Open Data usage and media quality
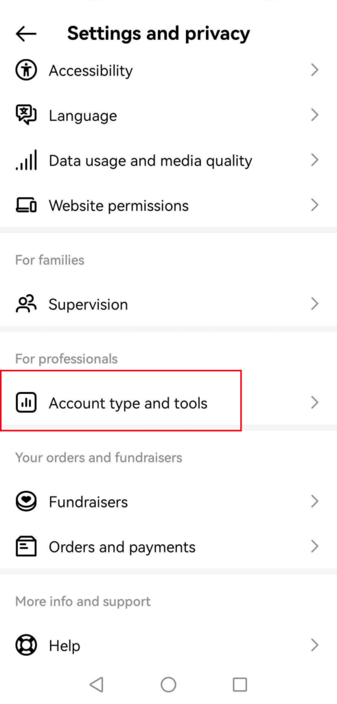The height and width of the screenshot is (704, 337). [x=169, y=161]
